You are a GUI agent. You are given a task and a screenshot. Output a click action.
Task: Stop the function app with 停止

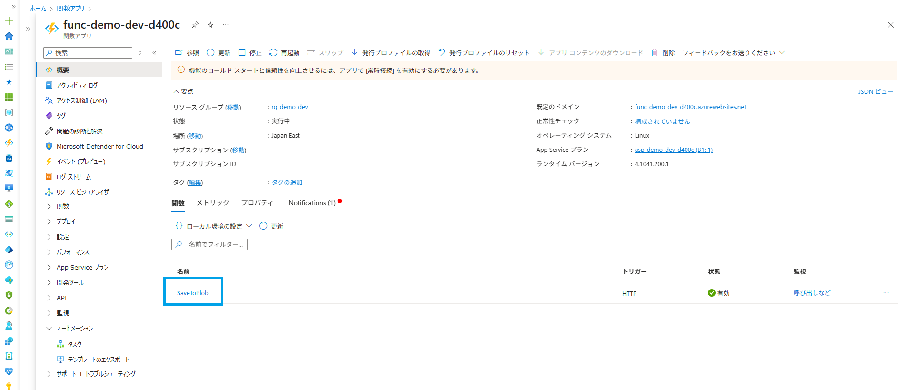point(250,53)
